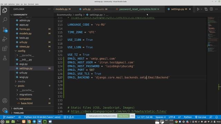Viewport: 221px width, 124px height.
Task: Open the Explorer view in activity bar
Action: coord(4,10)
